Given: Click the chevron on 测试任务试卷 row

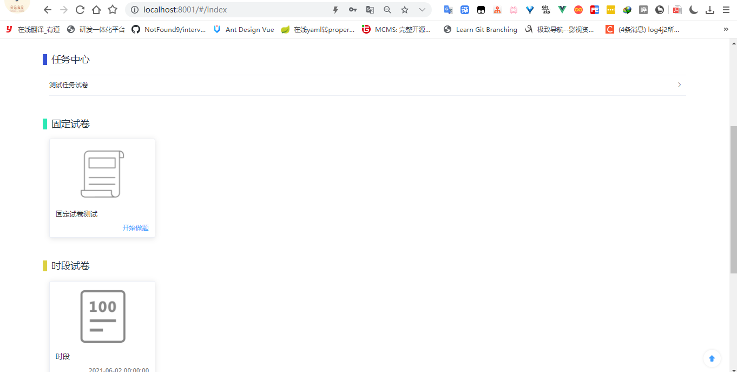Looking at the screenshot, I should point(680,85).
